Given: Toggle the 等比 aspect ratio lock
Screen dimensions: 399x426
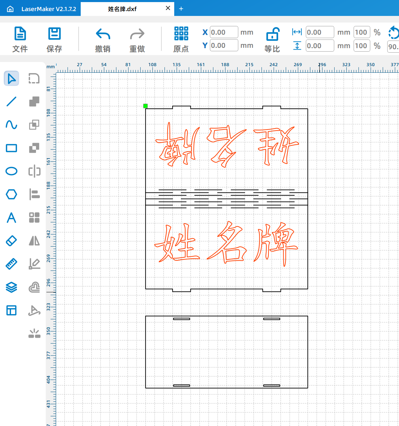Looking at the screenshot, I should coord(272,40).
